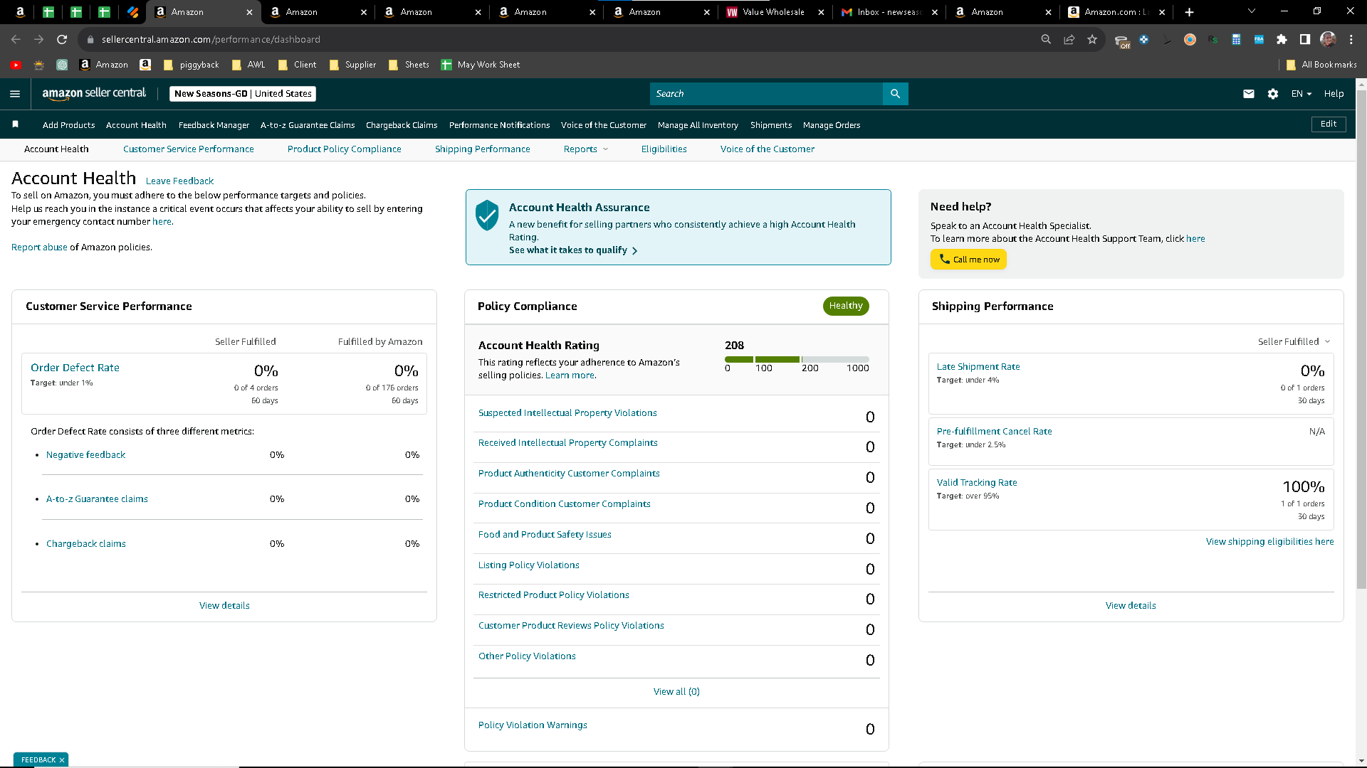This screenshot has width=1367, height=768.
Task: Click the Seller Central Search field
Action: 766,94
